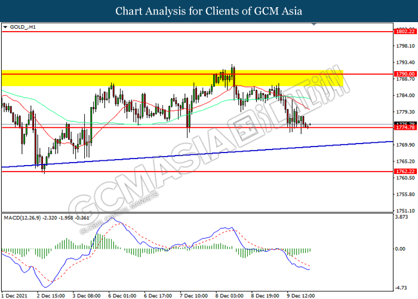418x299 pixels.
Task: Click the 1788.70 price axis value
Action: point(405,80)
